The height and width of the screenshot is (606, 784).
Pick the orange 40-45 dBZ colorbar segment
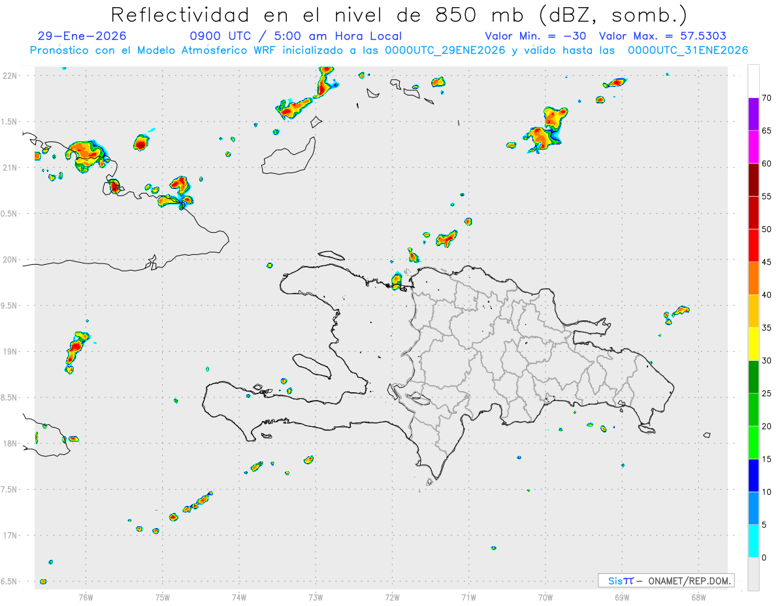(753, 278)
